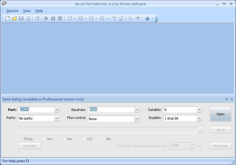Open a session using the yellow folder icon
This screenshot has width=236, height=165.
point(14,18)
